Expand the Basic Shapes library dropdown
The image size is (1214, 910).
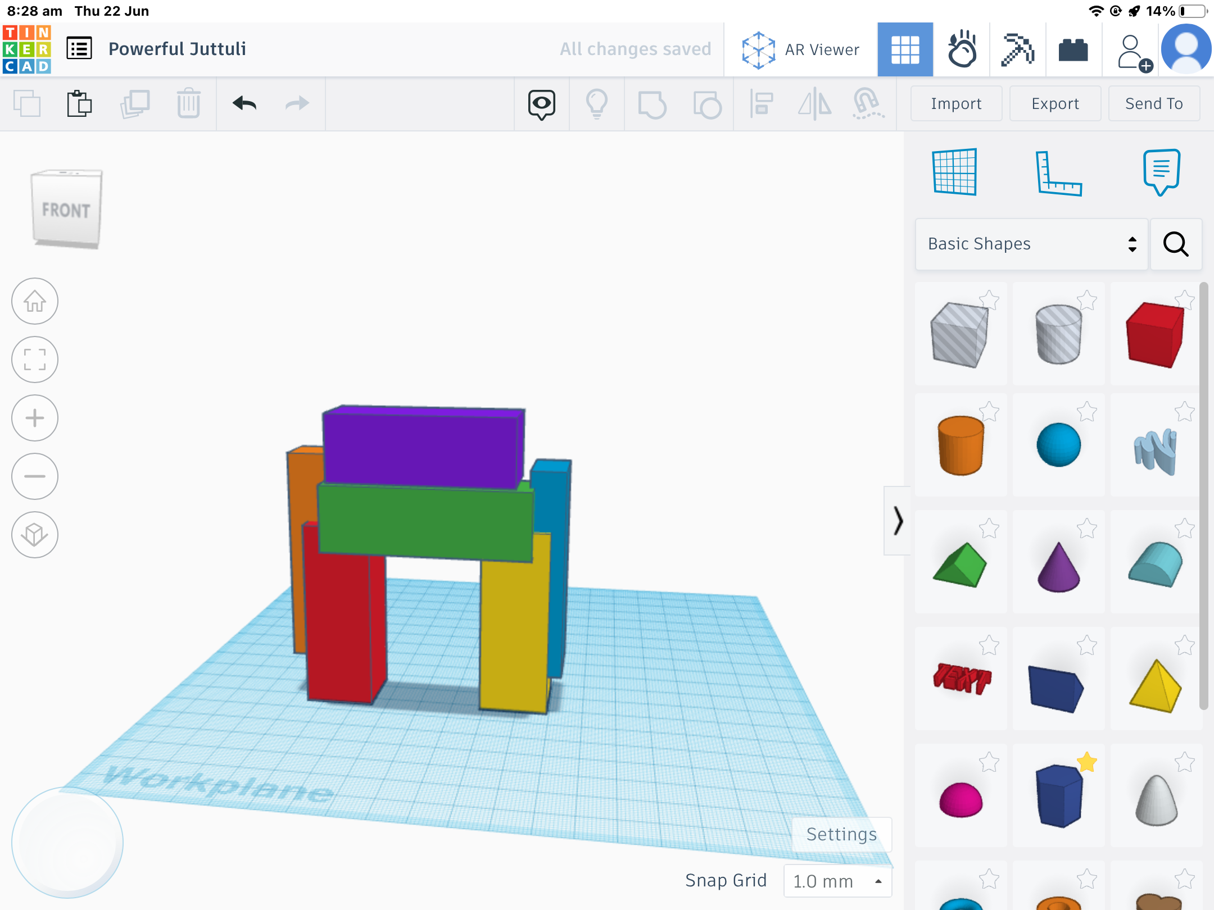pyautogui.click(x=1031, y=244)
